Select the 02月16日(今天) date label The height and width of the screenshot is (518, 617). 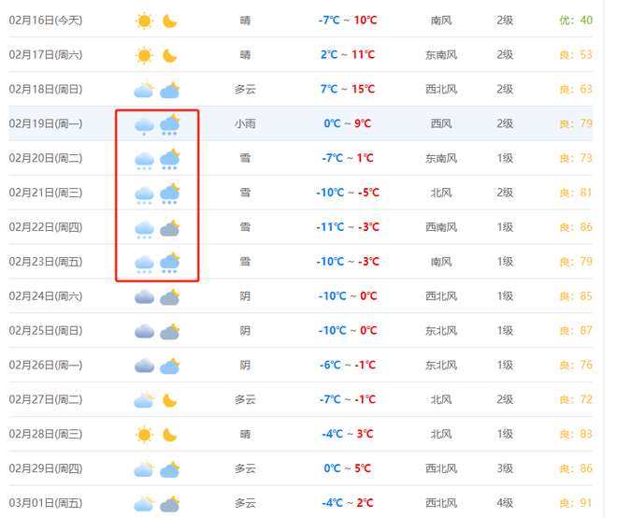click(46, 21)
